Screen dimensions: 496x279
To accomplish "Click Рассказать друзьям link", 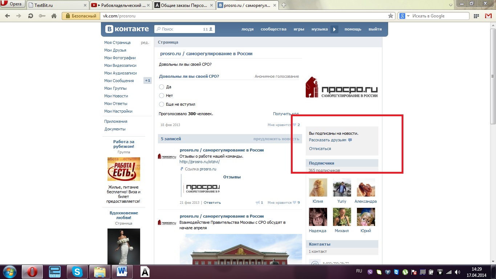I will [328, 140].
